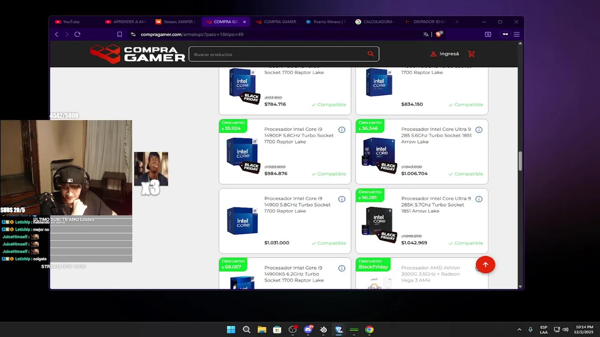Image resolution: width=600 pixels, height=337 pixels.
Task: Click the microphone tray icon
Action: click(530, 330)
